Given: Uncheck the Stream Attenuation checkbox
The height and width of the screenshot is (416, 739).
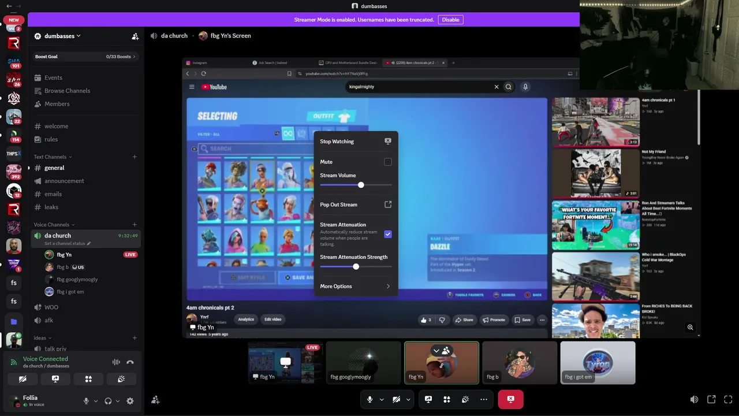Looking at the screenshot, I should coord(388,234).
